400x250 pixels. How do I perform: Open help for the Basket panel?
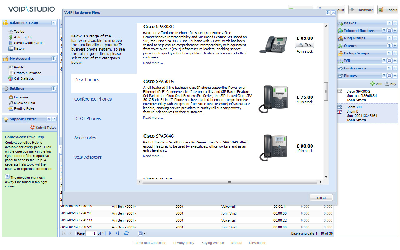pyautogui.click(x=389, y=23)
